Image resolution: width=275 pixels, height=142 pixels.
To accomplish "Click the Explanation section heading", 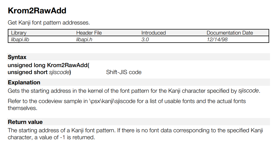I will coord(24,82).
